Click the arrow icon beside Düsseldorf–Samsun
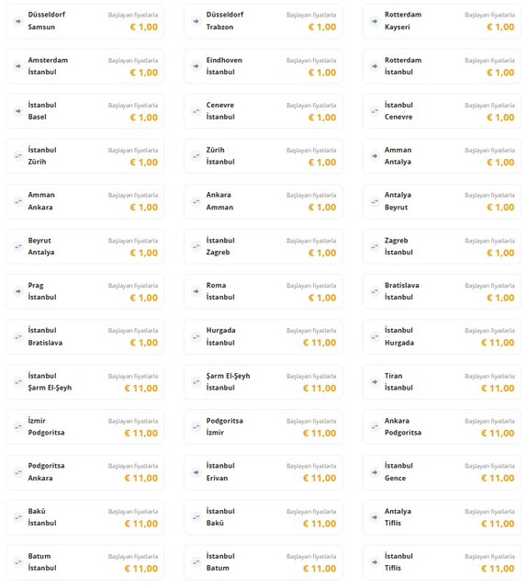527x588 pixels. 18,21
